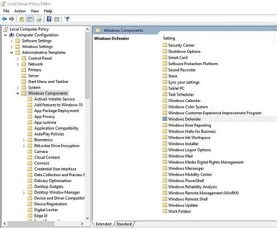Toggle Show/Hide Console Tree icon
This screenshot has width=277, height=228.
point(30,19)
